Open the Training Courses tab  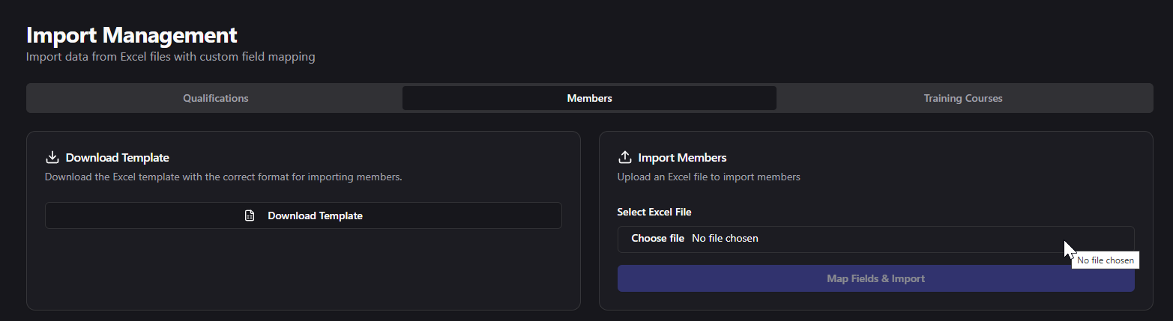[x=962, y=98]
